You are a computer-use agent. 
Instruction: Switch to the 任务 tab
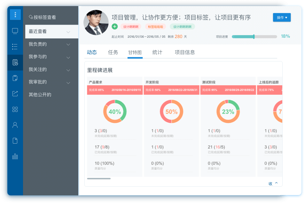(x=113, y=52)
